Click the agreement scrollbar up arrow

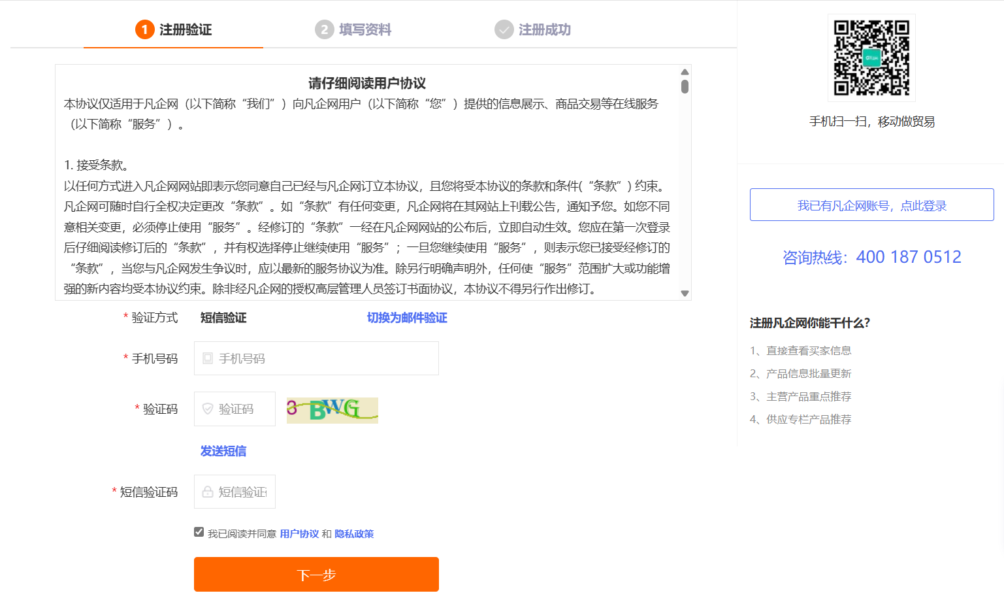pyautogui.click(x=685, y=72)
